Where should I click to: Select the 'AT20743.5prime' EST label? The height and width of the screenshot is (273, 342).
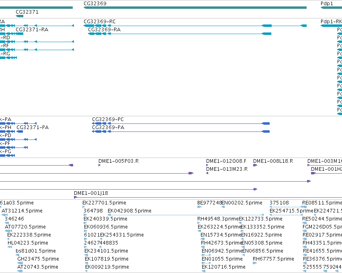(x=38, y=267)
